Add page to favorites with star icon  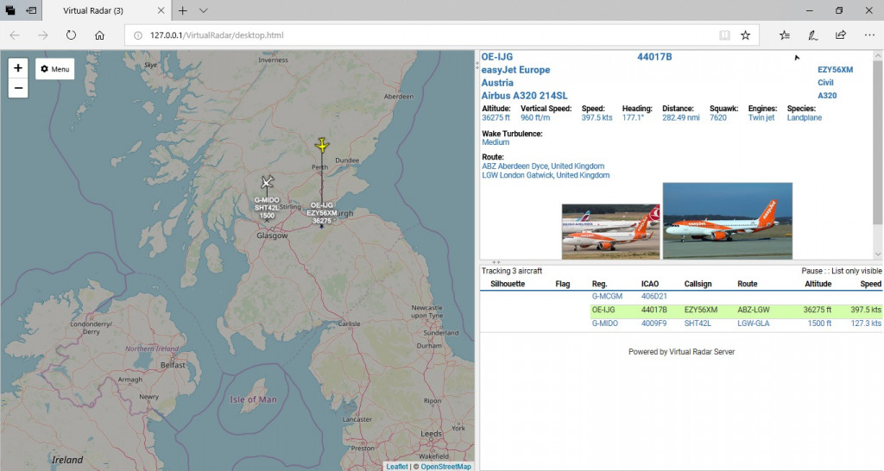(x=745, y=35)
